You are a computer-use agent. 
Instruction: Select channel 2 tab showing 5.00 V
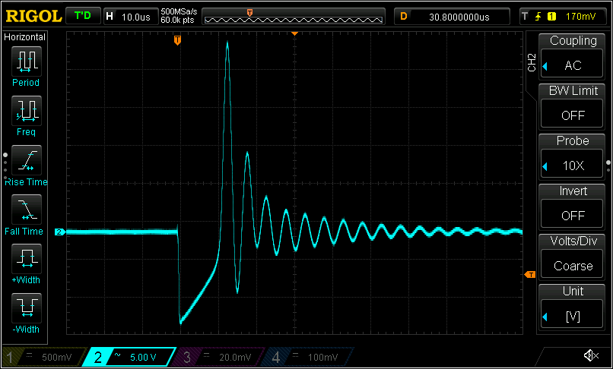coord(129,357)
